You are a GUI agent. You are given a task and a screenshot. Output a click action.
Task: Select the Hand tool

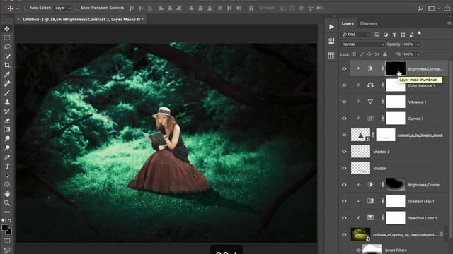(7, 194)
